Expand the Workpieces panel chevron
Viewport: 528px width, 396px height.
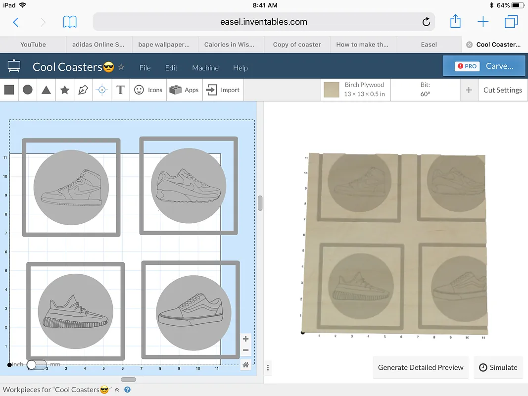[117, 390]
